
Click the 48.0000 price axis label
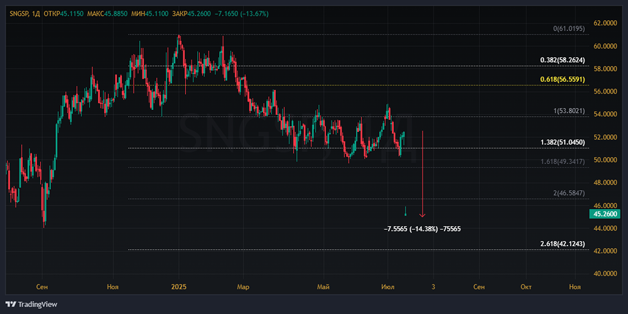point(605,183)
